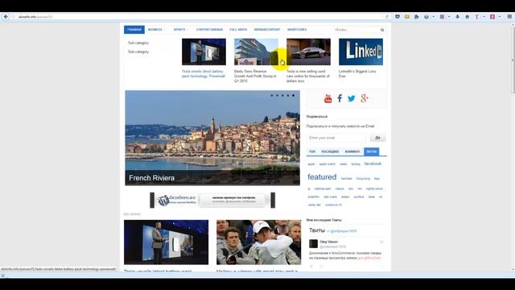This screenshot has width=515, height=290.
Task: Click the site search magnifier icon
Action: (x=382, y=30)
